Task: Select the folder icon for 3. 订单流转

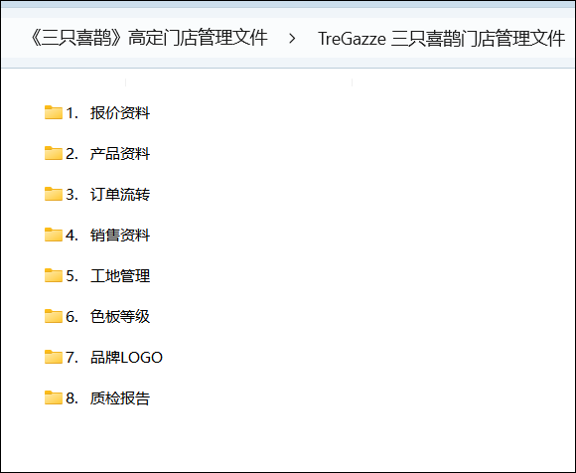Action: tap(54, 194)
